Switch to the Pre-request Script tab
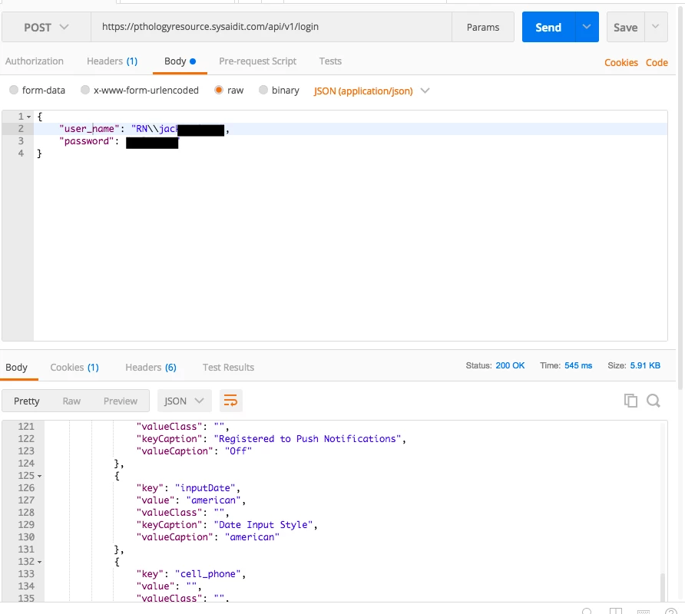The width and height of the screenshot is (685, 614). pos(257,61)
